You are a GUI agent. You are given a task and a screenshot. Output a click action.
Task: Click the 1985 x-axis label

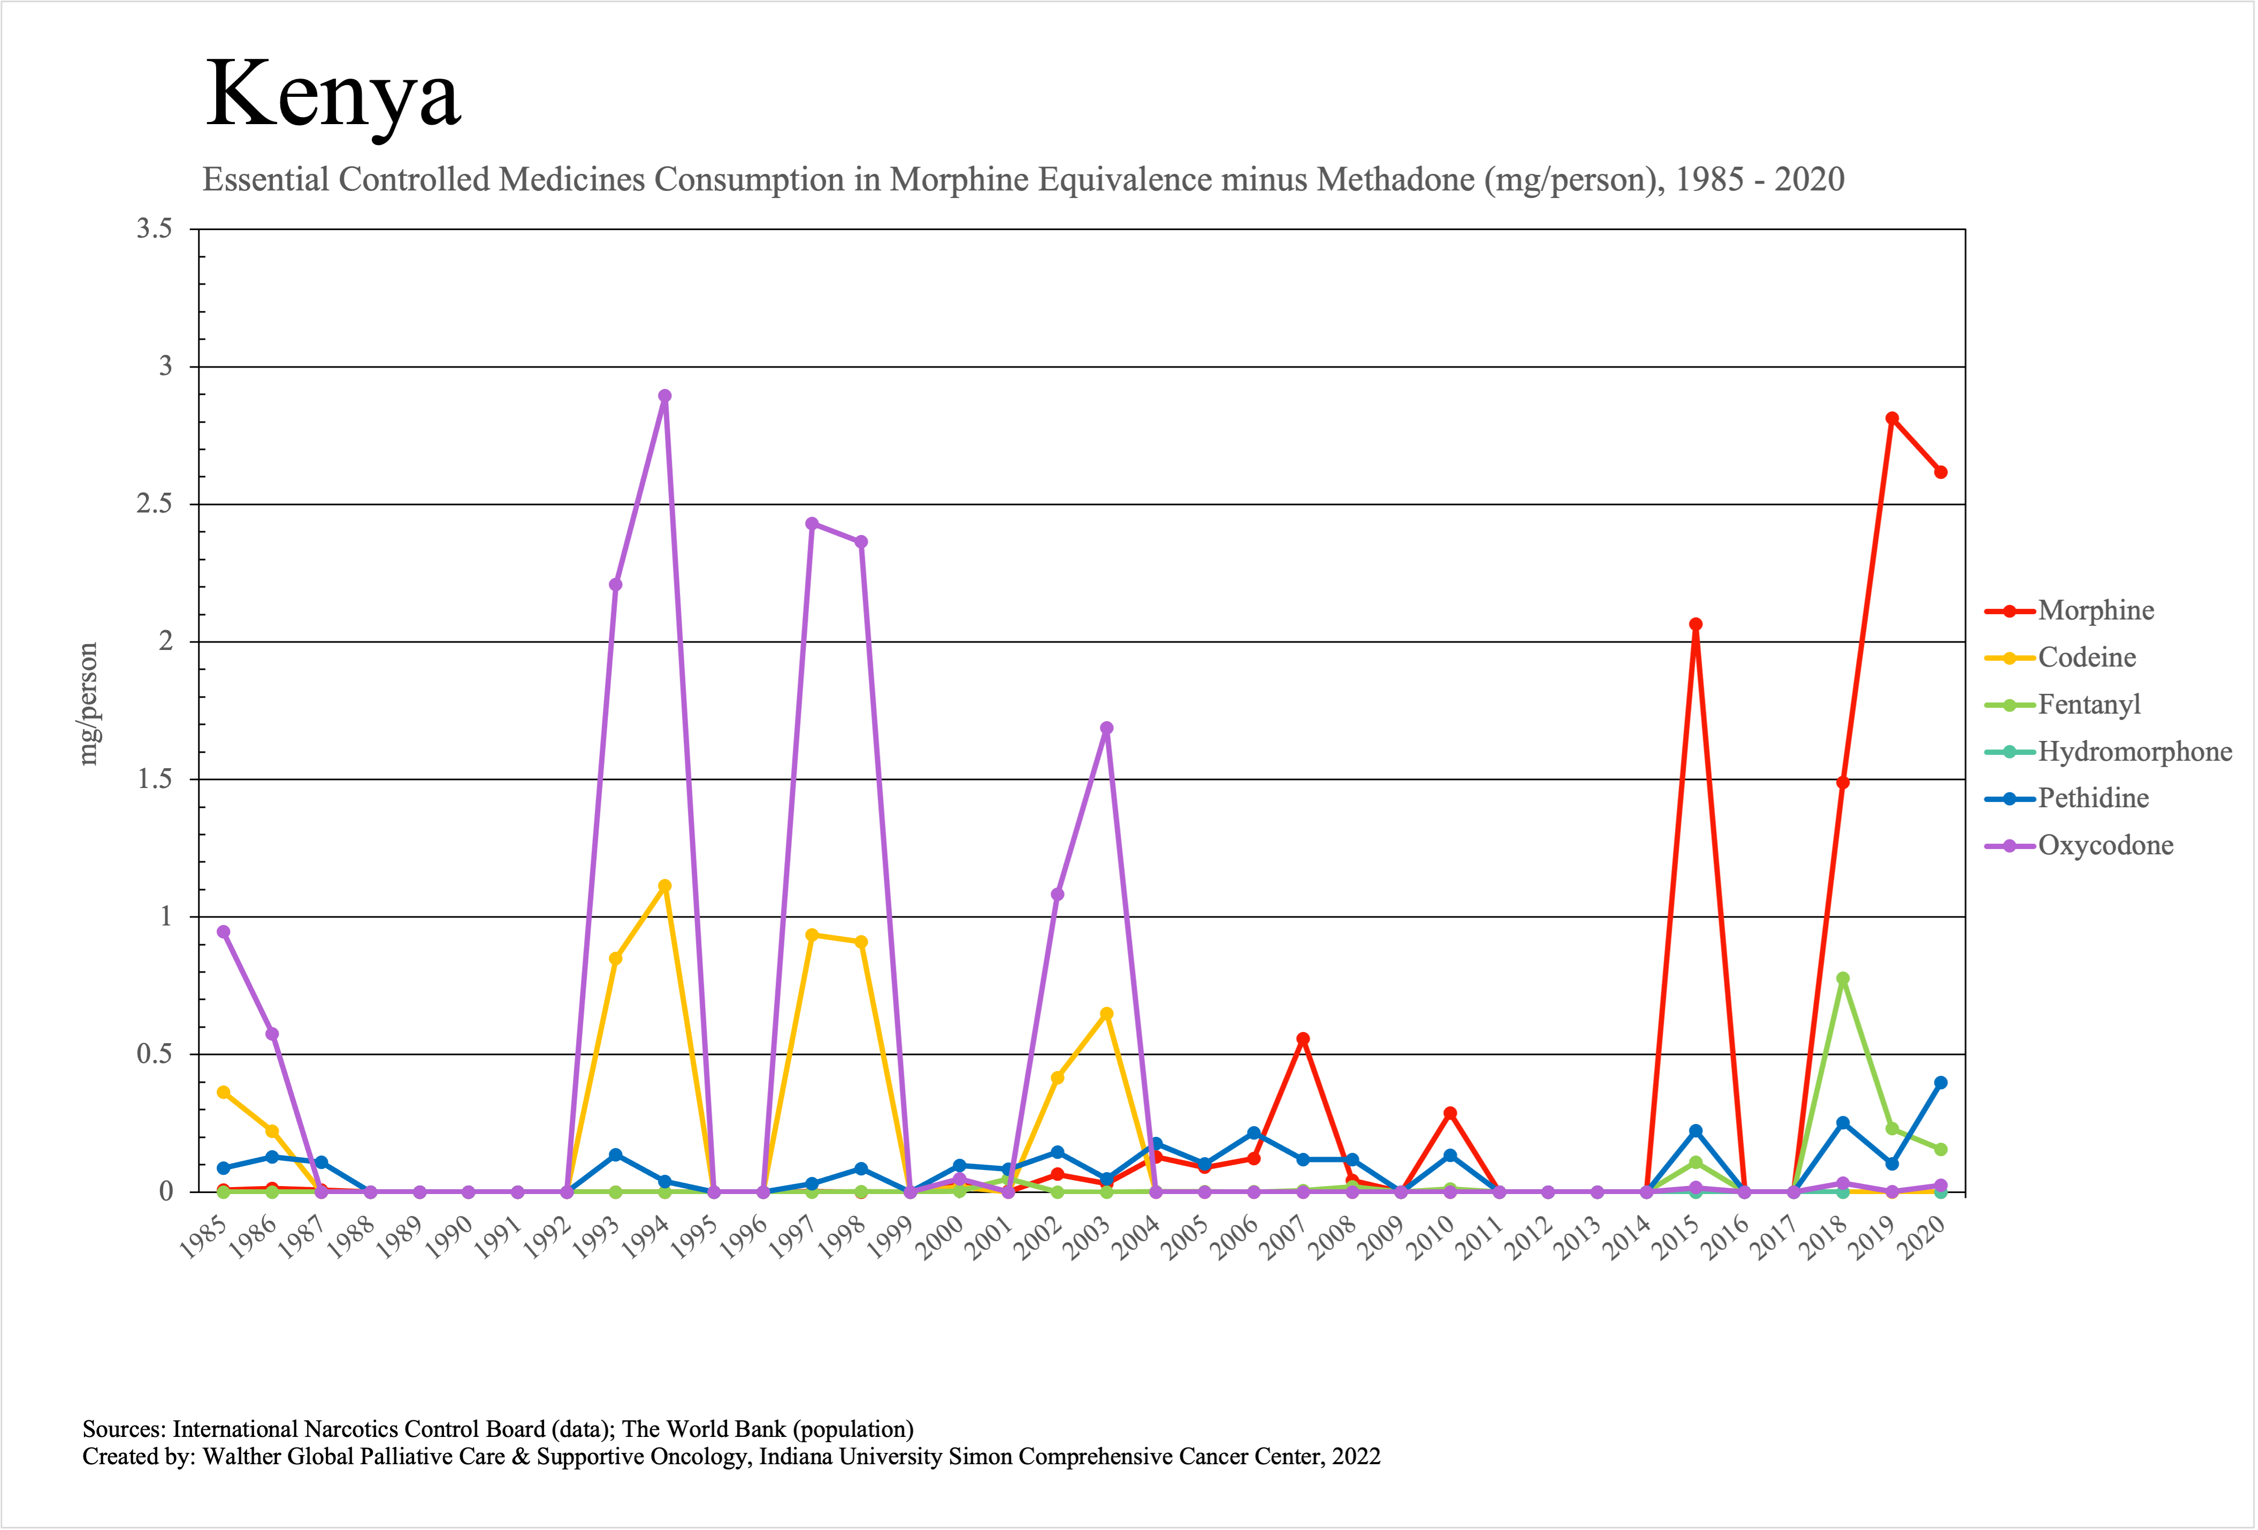[202, 1237]
